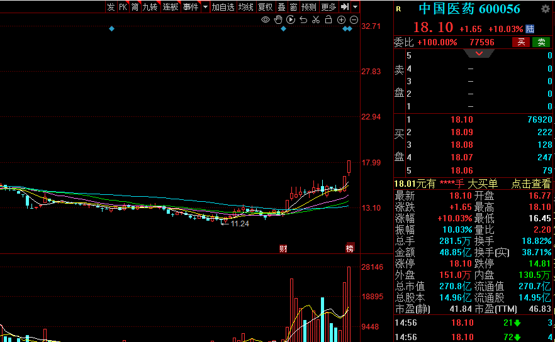
Task: Click the 14:56 trade row with 72
Action: 473,337
